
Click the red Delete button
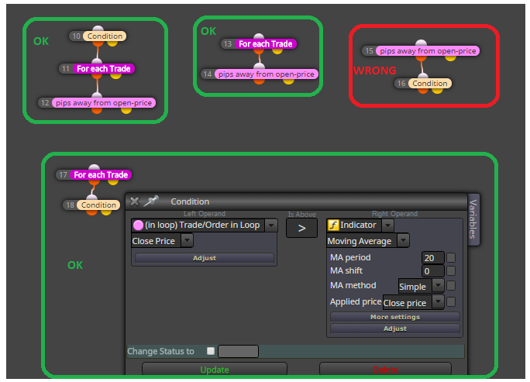point(385,369)
